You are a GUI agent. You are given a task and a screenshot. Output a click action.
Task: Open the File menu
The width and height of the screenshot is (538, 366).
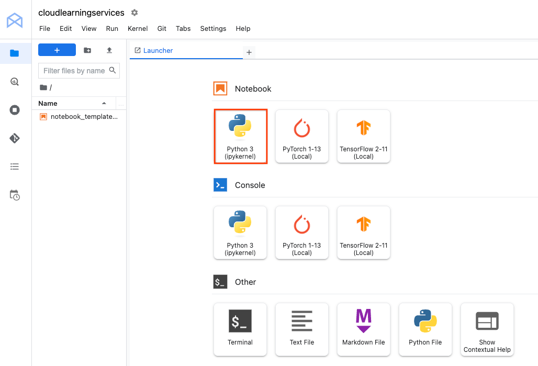point(44,28)
